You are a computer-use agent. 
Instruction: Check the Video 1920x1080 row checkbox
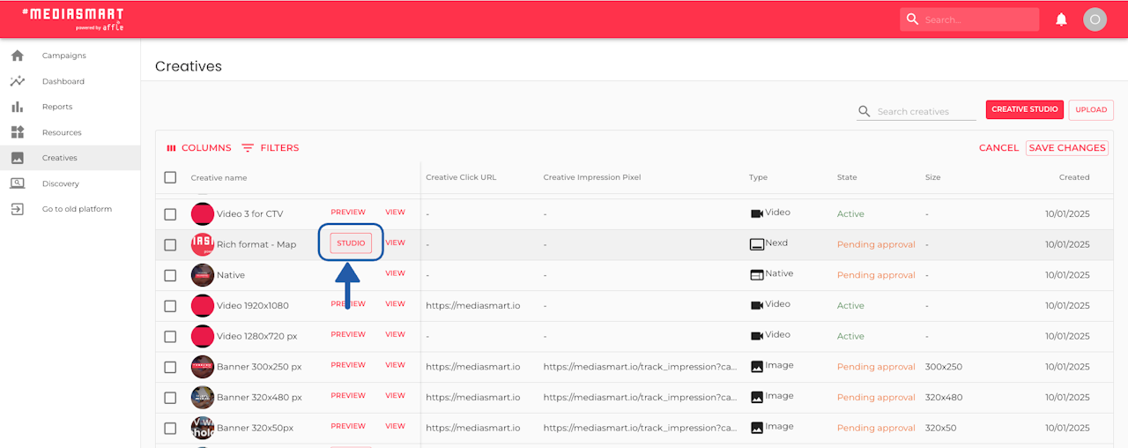click(x=170, y=306)
